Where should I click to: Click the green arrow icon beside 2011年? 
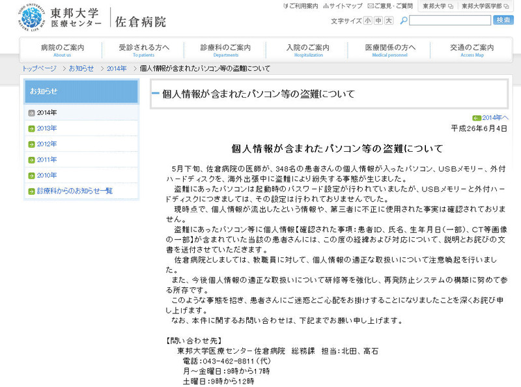(31, 160)
